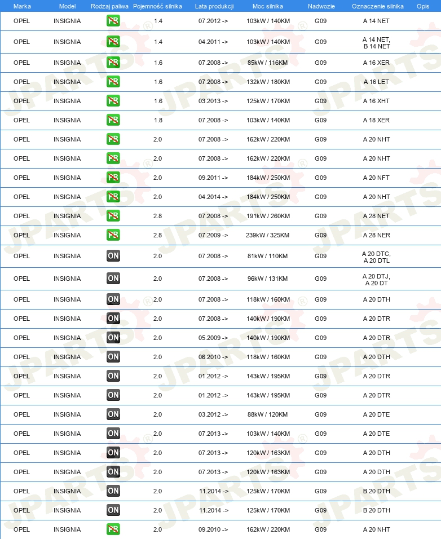
Task: Click the petrol icon in the 07.2012 row
Action: click(x=113, y=21)
